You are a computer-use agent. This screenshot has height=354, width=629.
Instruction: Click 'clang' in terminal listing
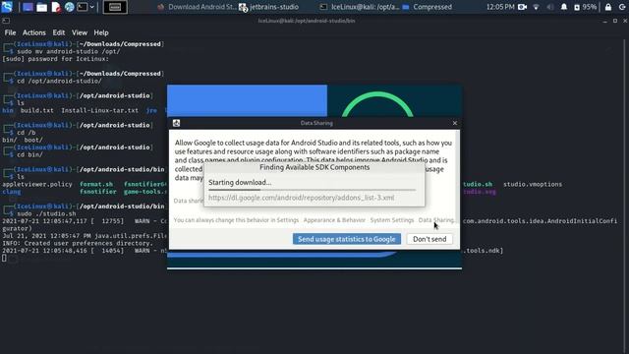[11, 192]
